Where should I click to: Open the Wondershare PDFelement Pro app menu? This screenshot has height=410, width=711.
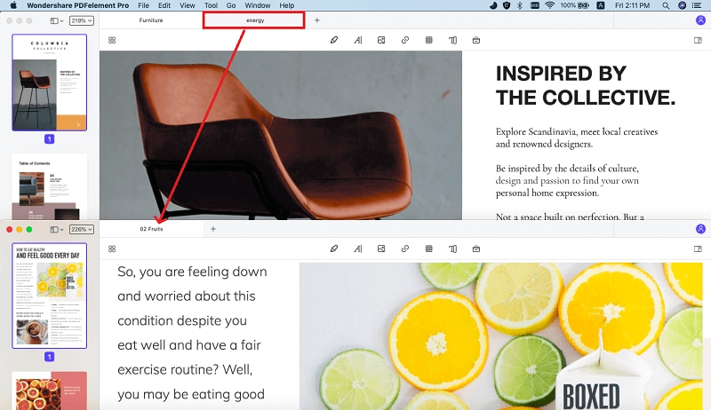(77, 5)
